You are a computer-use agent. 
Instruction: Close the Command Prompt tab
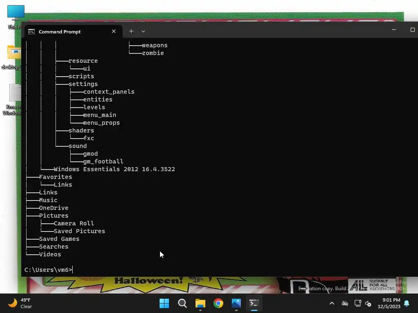tap(114, 31)
